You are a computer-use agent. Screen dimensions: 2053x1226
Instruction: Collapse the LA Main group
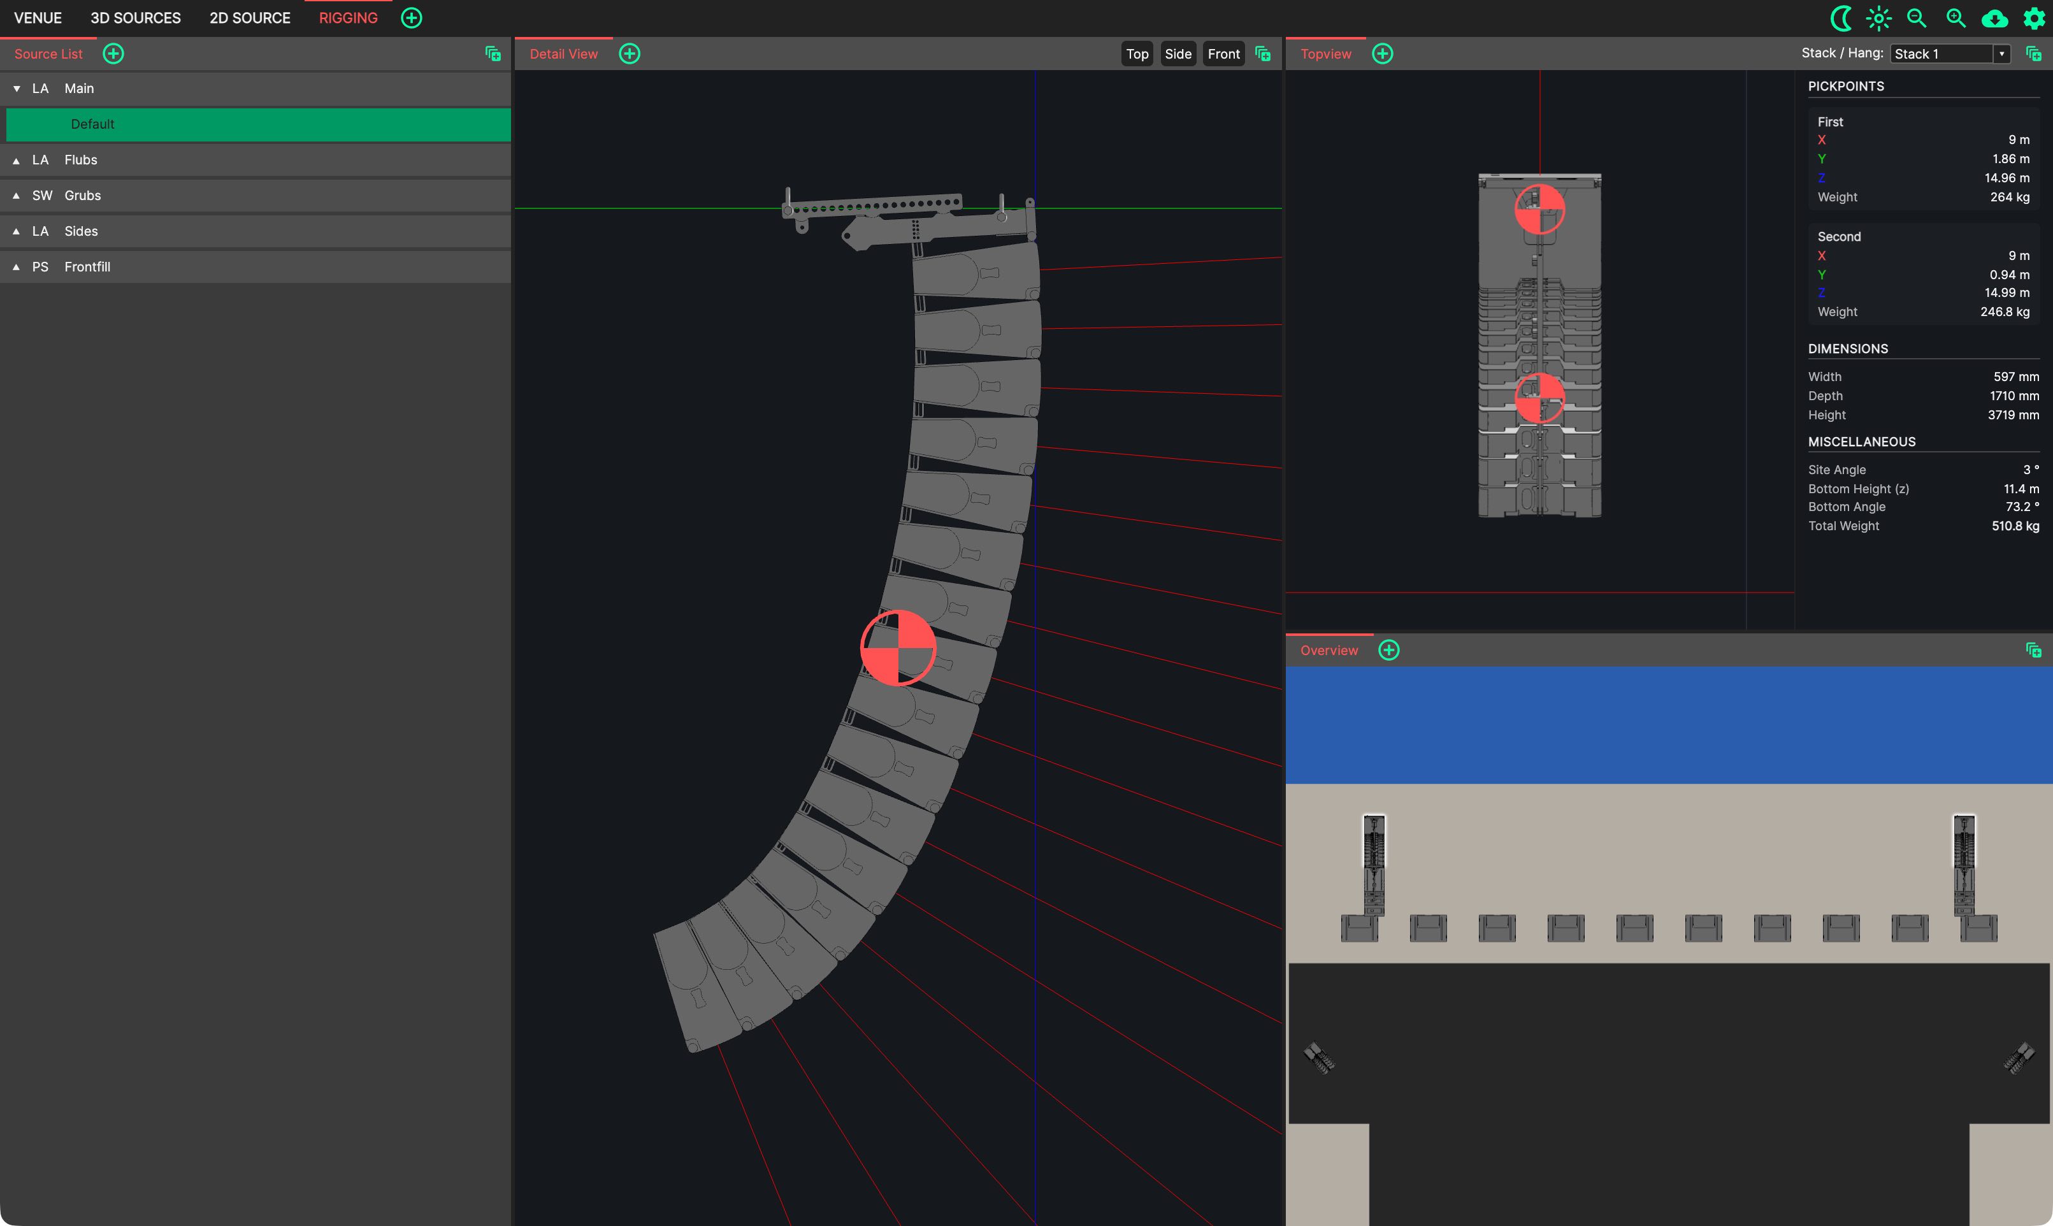(x=17, y=89)
